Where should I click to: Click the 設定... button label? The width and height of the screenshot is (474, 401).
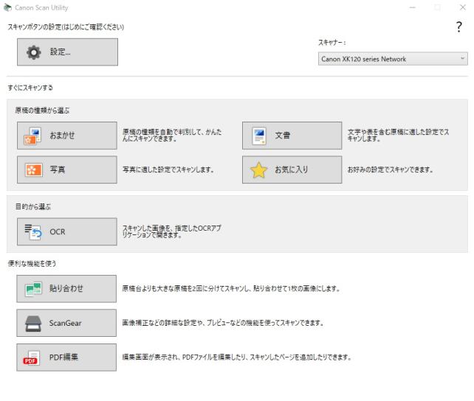(60, 52)
